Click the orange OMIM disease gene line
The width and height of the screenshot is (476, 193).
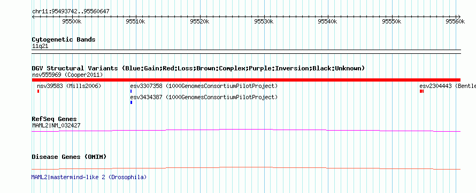(246, 168)
